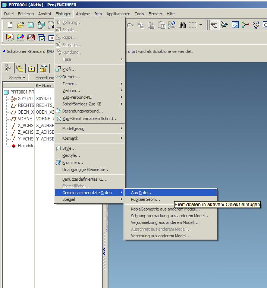
Task: Click the Redo arrow icon
Action: click(x=131, y=25)
